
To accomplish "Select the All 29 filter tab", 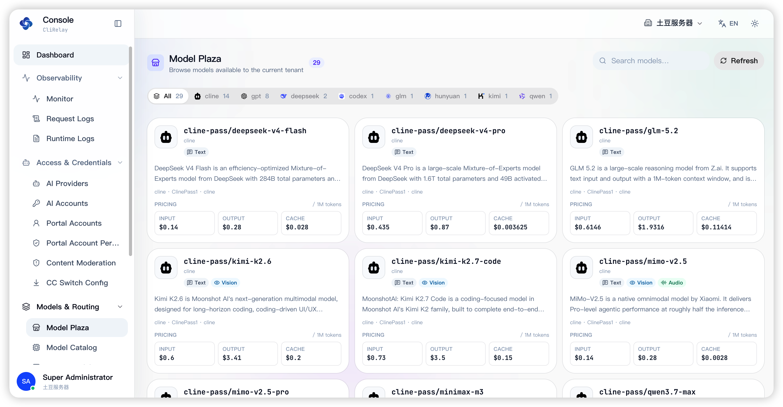I will click(x=168, y=96).
